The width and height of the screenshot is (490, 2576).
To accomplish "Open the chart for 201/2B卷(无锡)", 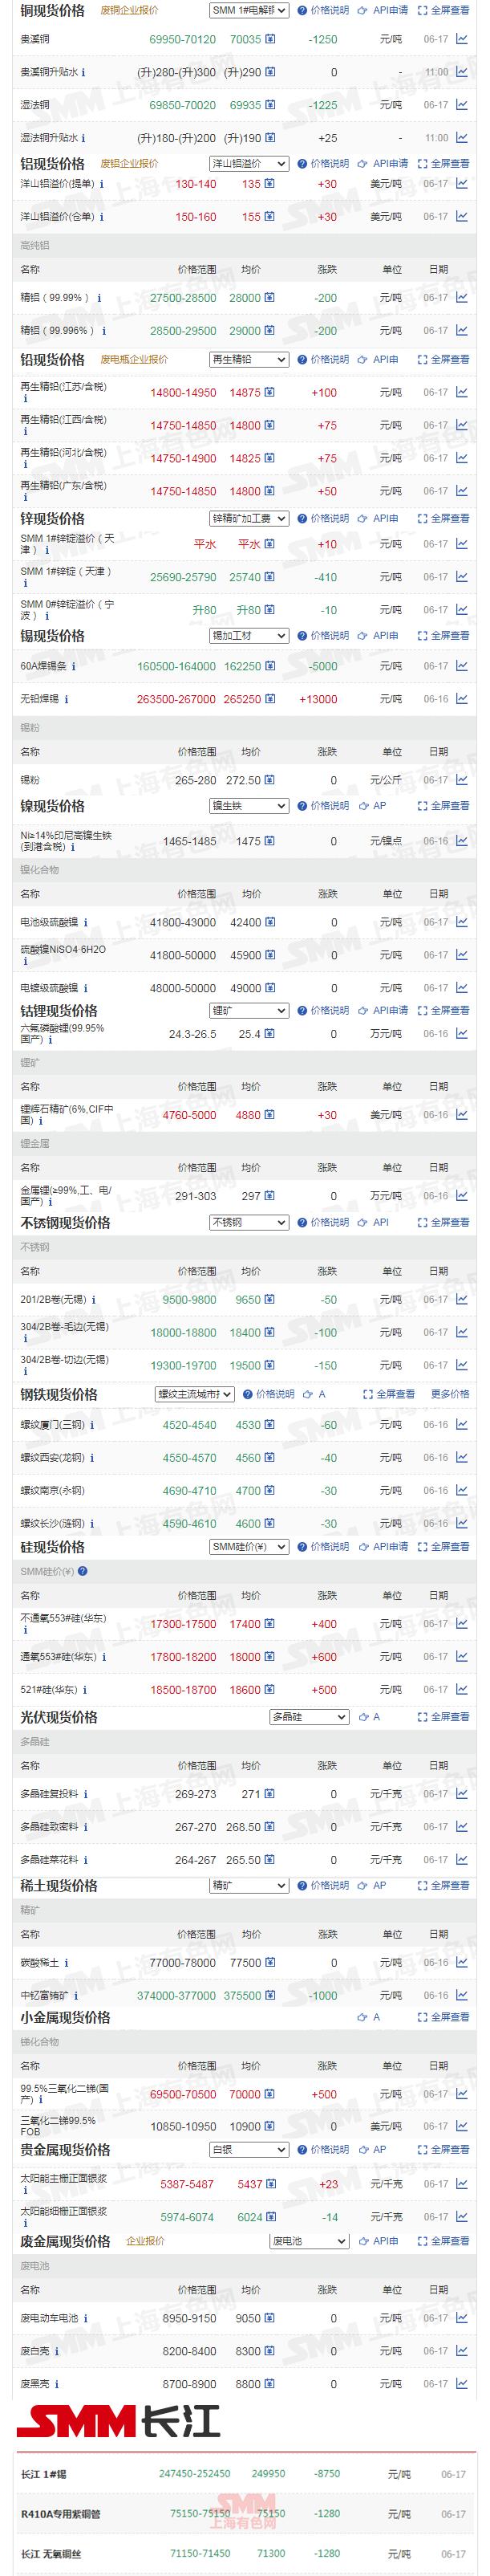I will (461, 1299).
